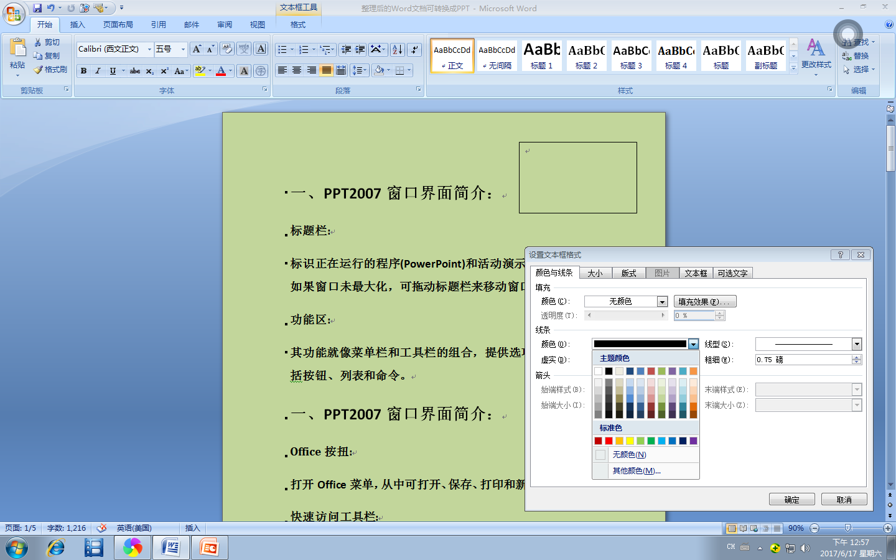Open the 版式 dialog tab
Screen dimensions: 896x560
[629, 273]
